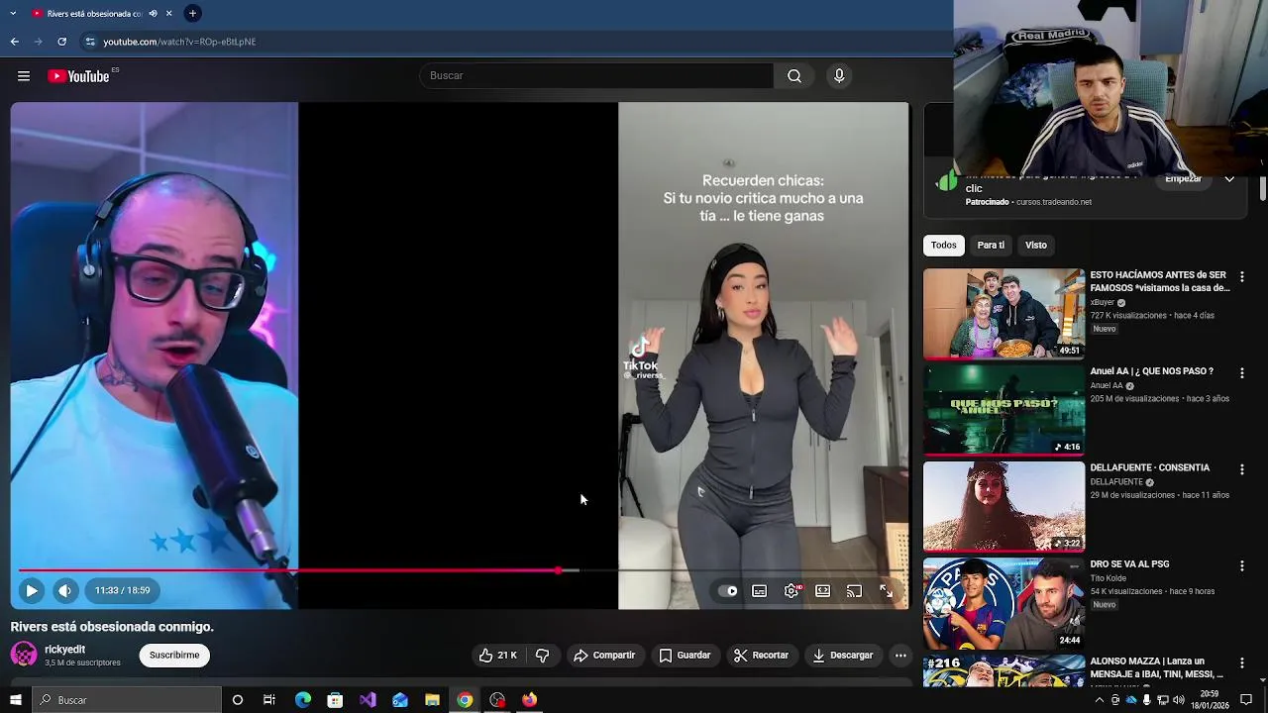
Task: Mute the tab via audio icon
Action: pyautogui.click(x=154, y=14)
